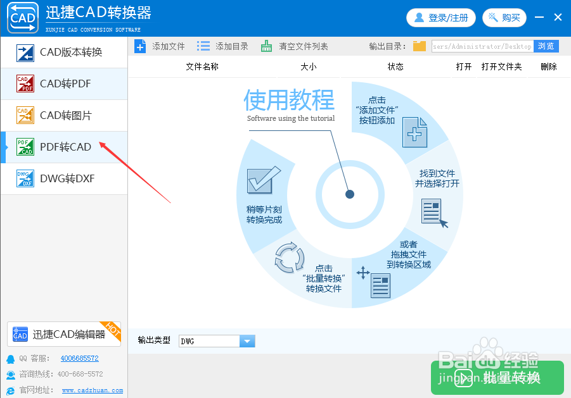Click the 添加文件 plus icon
The image size is (571, 398).
pyautogui.click(x=140, y=46)
